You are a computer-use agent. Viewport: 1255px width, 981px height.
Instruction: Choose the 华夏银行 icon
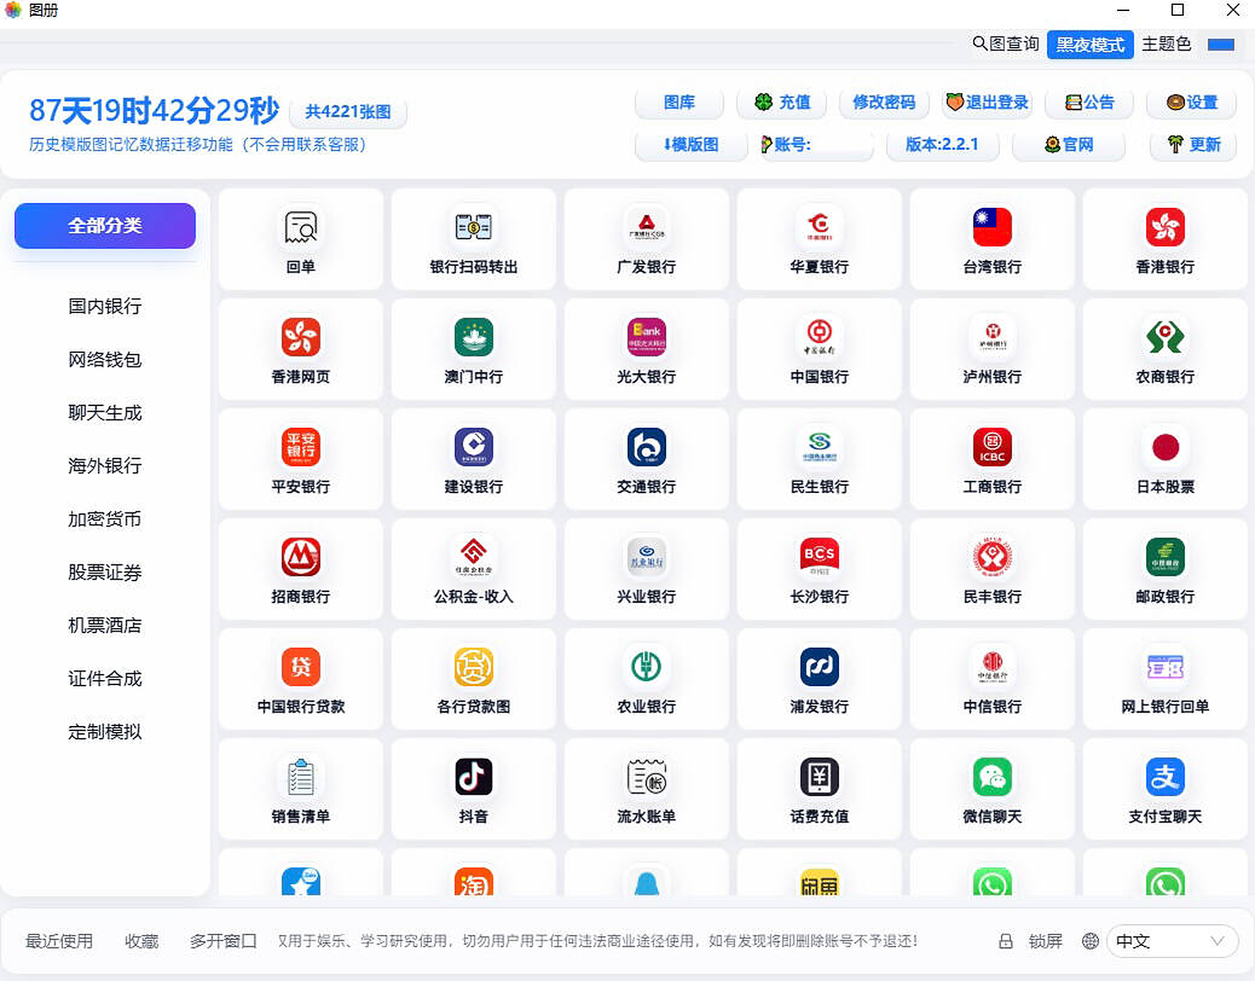(x=819, y=228)
